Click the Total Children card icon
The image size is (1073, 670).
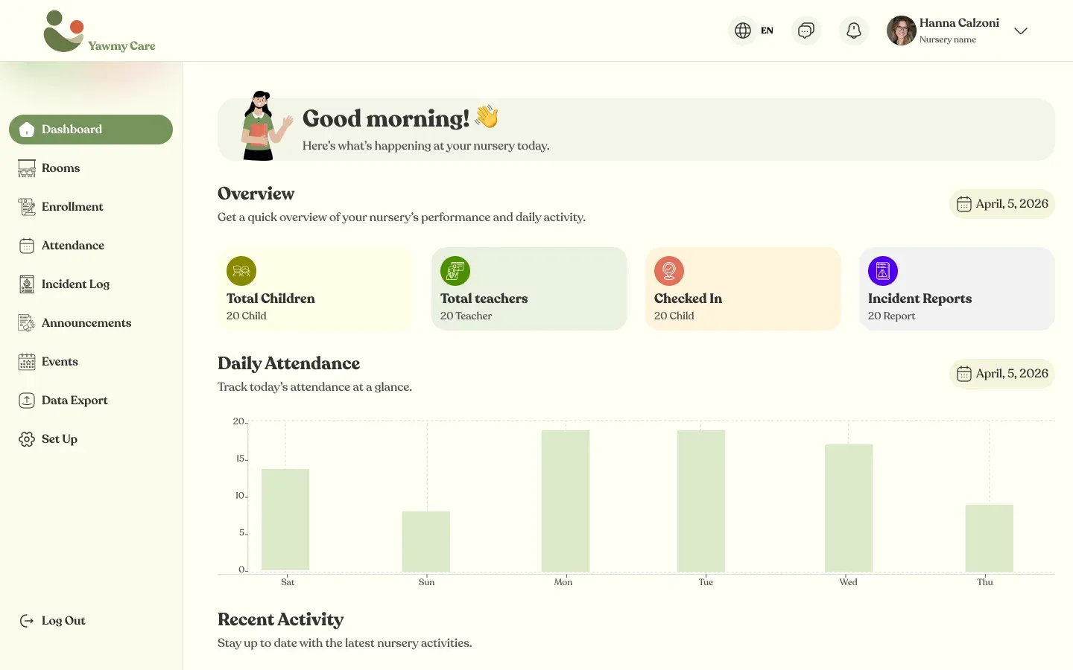pos(241,271)
